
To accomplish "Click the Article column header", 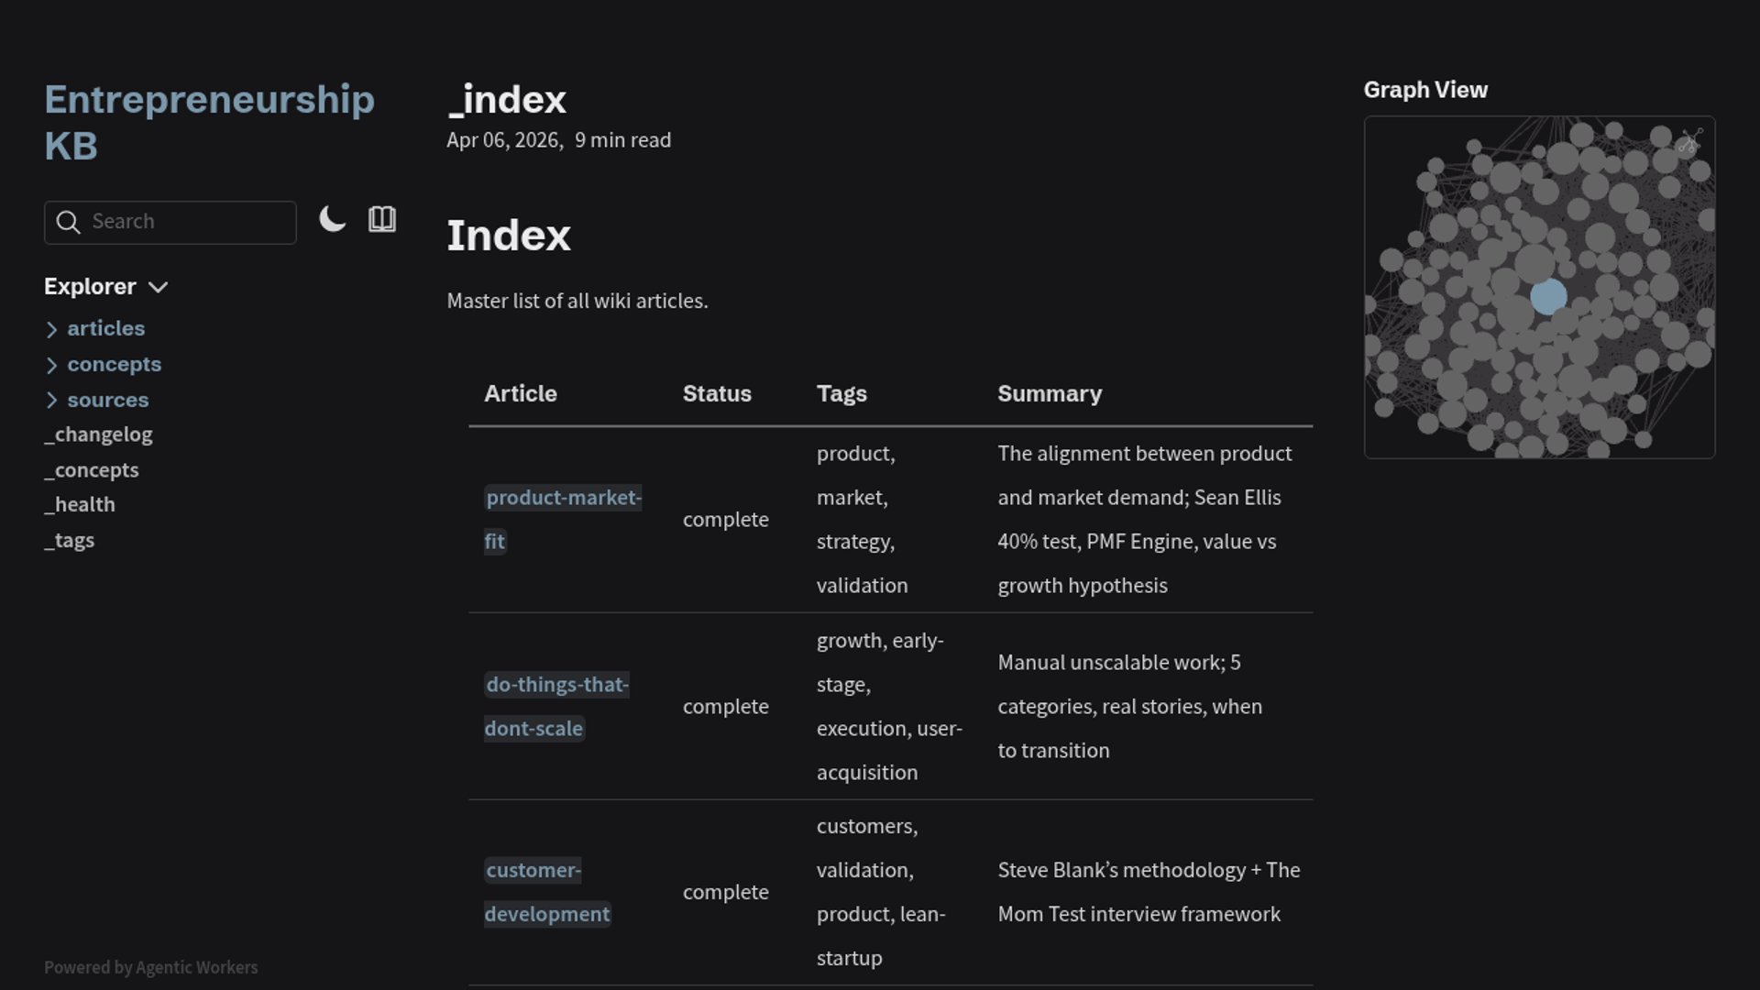I will coord(521,394).
